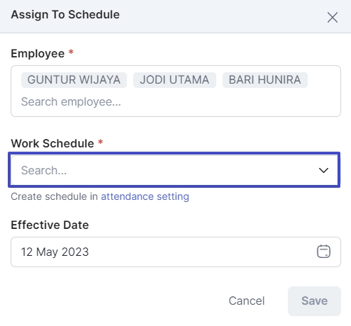Expand the Work Schedule dropdown chevron
This screenshot has height=326, width=351.
pos(323,170)
